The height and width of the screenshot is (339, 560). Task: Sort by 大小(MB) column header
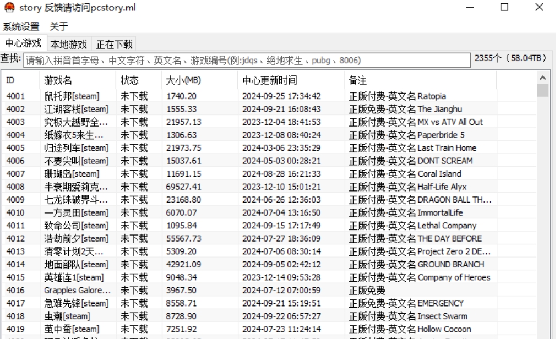click(x=199, y=80)
